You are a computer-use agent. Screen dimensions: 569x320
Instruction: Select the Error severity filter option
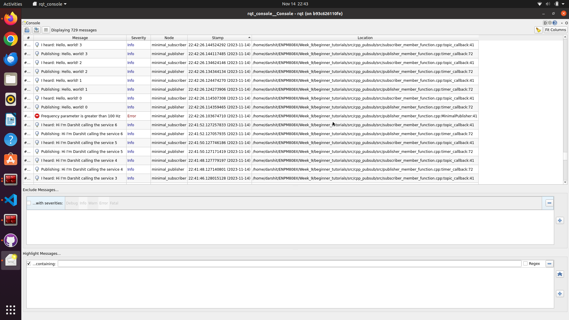pyautogui.click(x=103, y=203)
